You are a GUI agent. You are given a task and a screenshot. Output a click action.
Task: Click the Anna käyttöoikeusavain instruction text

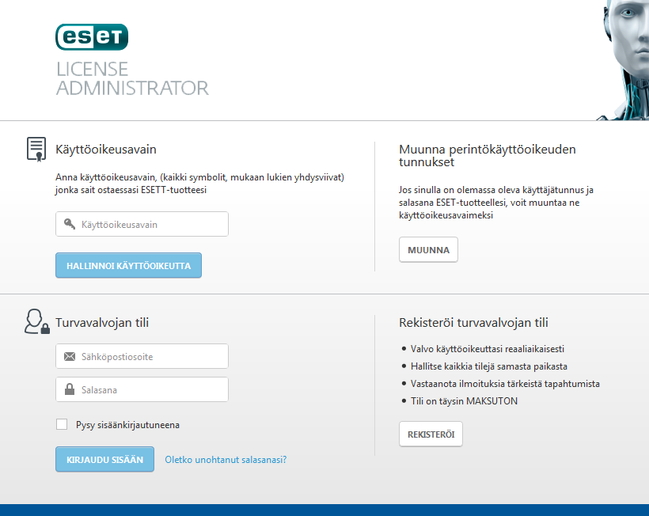tap(200, 184)
